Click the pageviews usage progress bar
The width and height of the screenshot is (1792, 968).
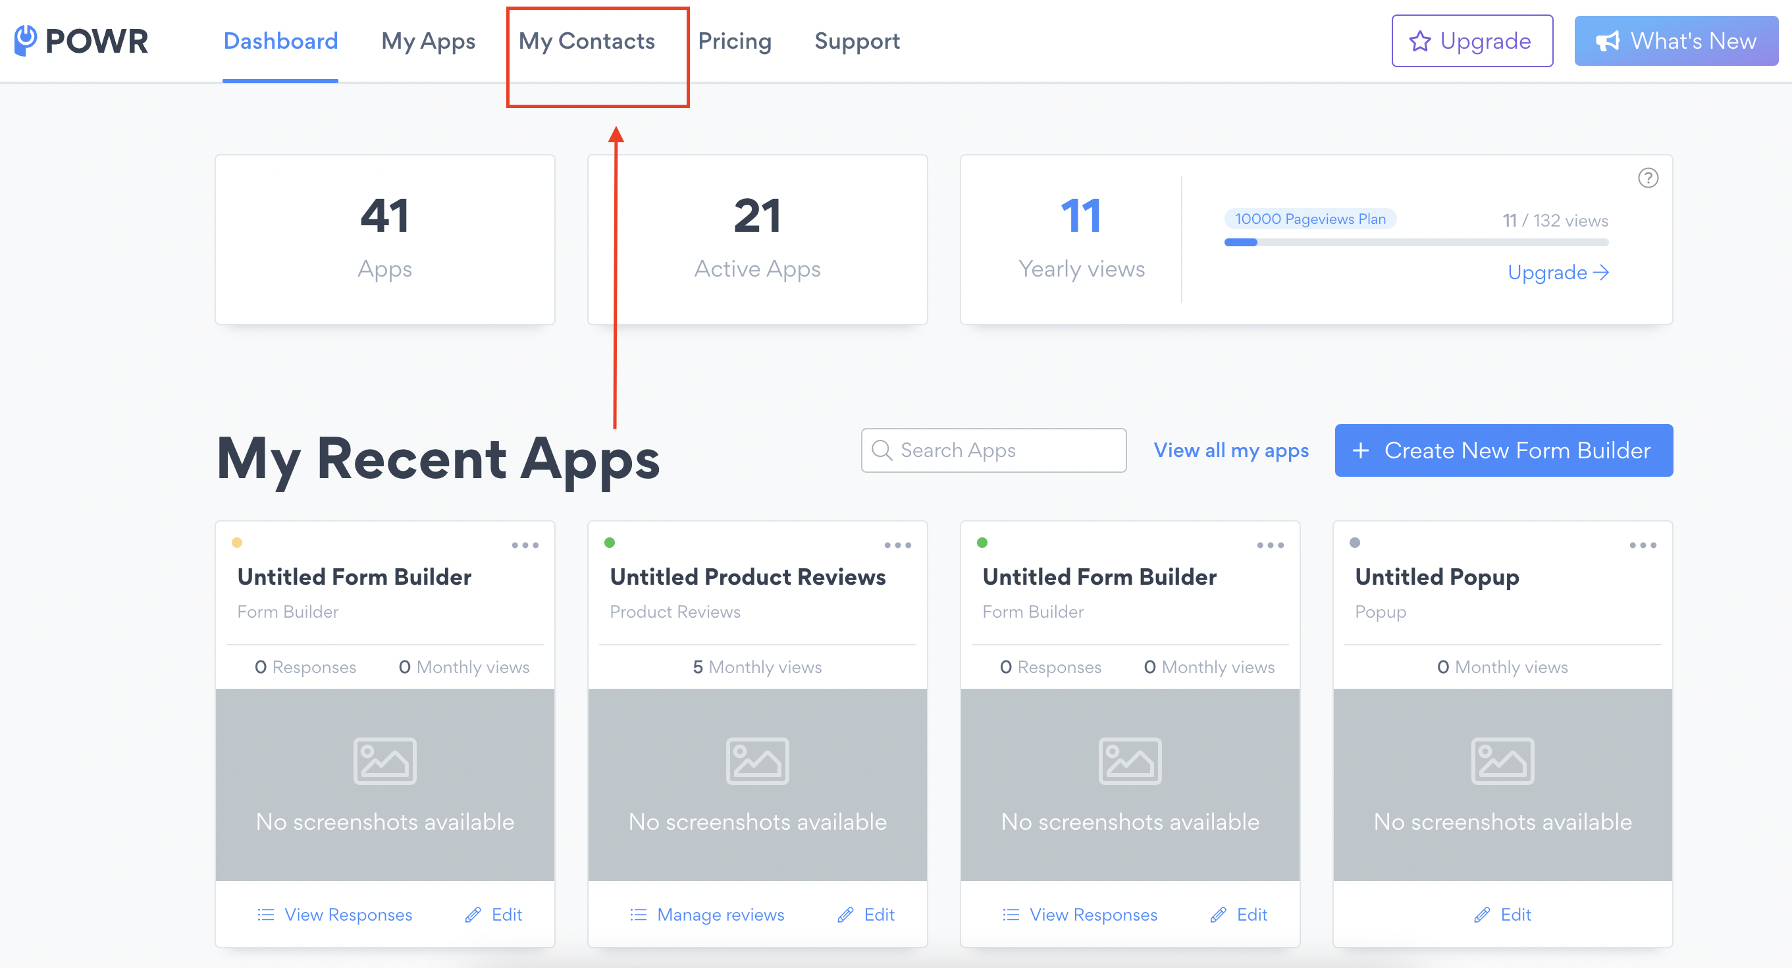pos(1416,242)
